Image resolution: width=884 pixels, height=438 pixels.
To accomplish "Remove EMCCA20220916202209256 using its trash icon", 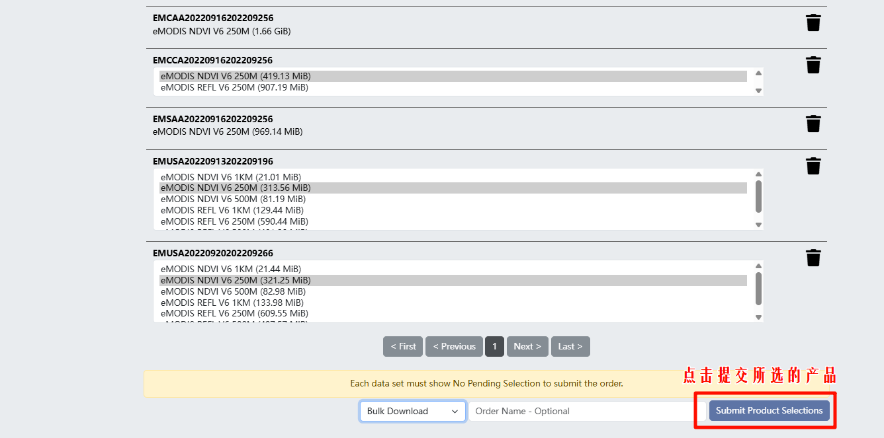I will tap(813, 65).
